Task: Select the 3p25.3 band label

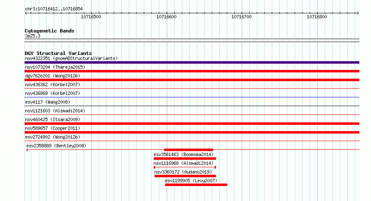Action: point(33,36)
